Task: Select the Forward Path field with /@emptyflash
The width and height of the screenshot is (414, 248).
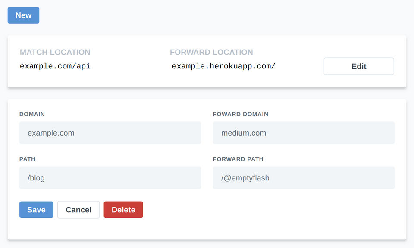Action: coord(304,178)
